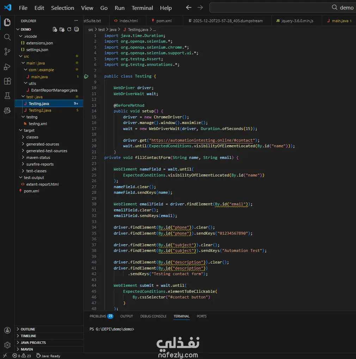
Task: Open the Search view in activity bar
Action: [x=7, y=37]
